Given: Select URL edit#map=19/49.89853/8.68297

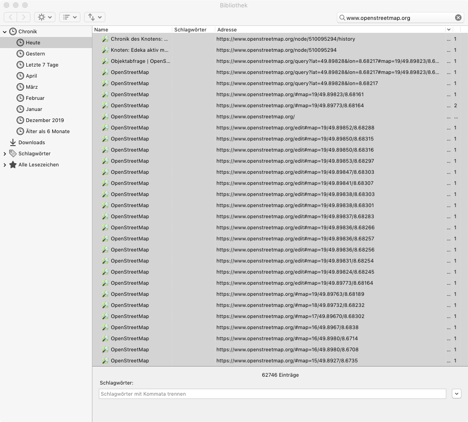Looking at the screenshot, I should click(x=295, y=161).
